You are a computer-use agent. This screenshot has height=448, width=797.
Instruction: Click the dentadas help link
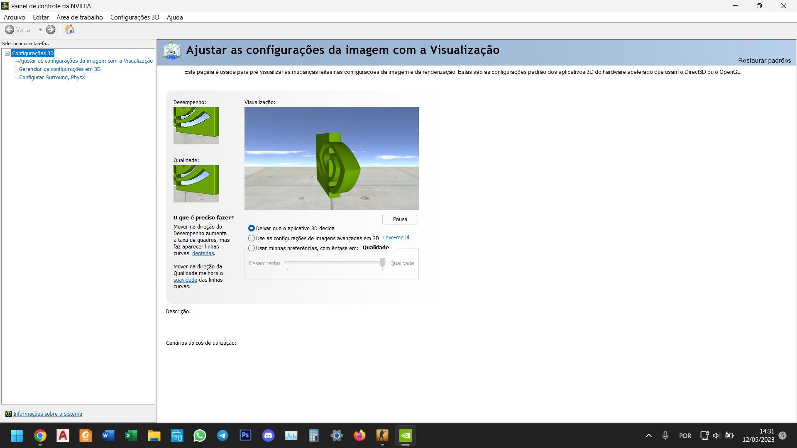(203, 253)
